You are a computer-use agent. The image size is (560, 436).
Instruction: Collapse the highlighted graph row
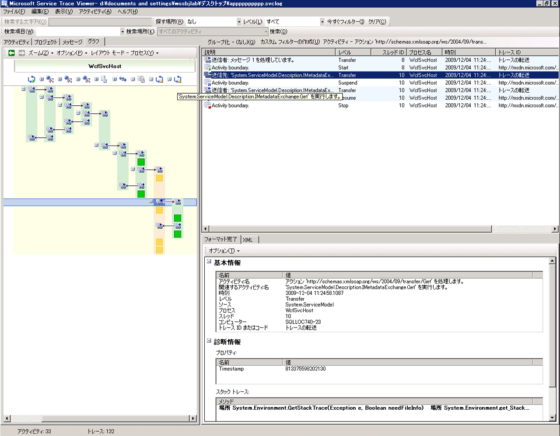pos(151,201)
